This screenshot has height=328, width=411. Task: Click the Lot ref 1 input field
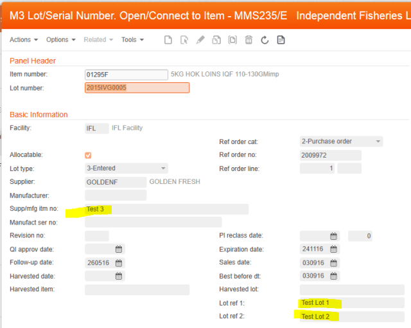pos(351,303)
